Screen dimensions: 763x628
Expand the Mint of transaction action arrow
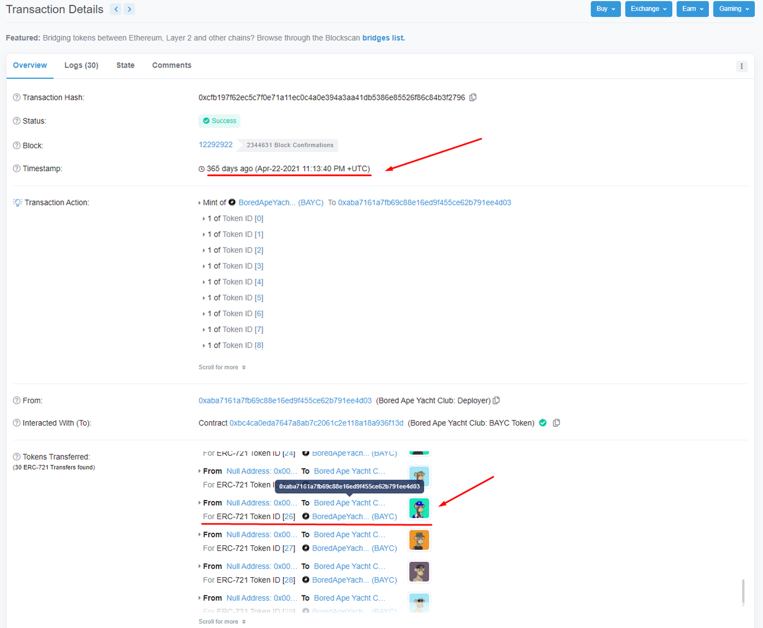(200, 202)
